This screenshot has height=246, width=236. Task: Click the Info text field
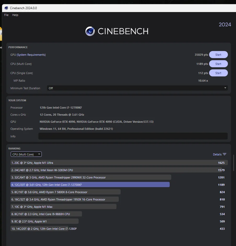click(x=133, y=136)
